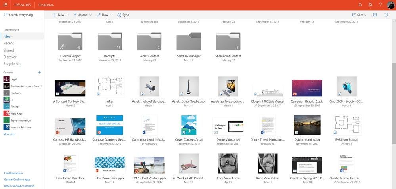Open the Dublin morning.jpg thumbnail
The width and height of the screenshot is (396, 189).
pos(307,125)
